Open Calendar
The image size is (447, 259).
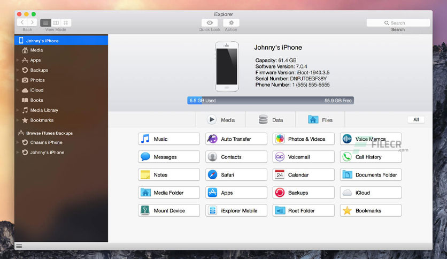click(303, 175)
